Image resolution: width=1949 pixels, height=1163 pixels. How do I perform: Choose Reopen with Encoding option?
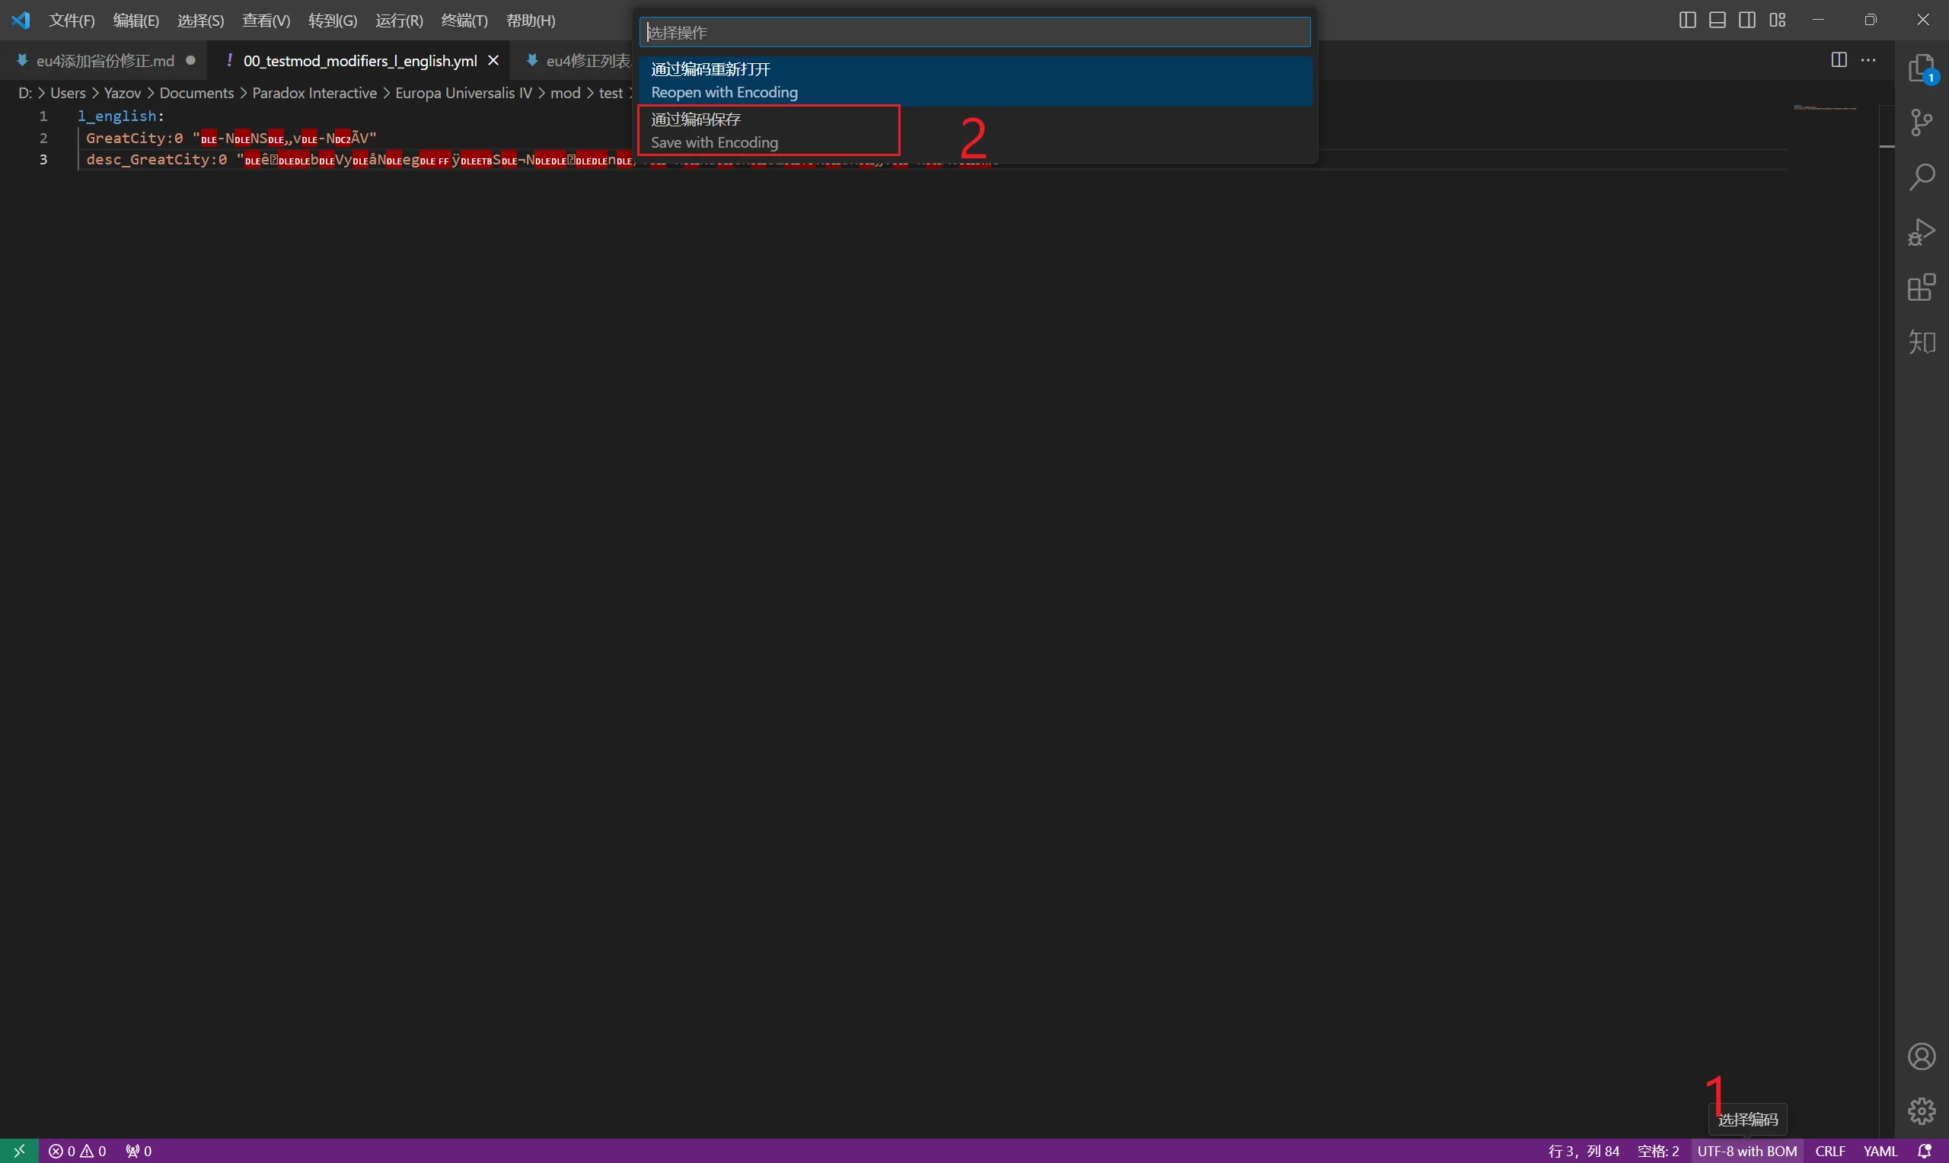[x=975, y=81]
